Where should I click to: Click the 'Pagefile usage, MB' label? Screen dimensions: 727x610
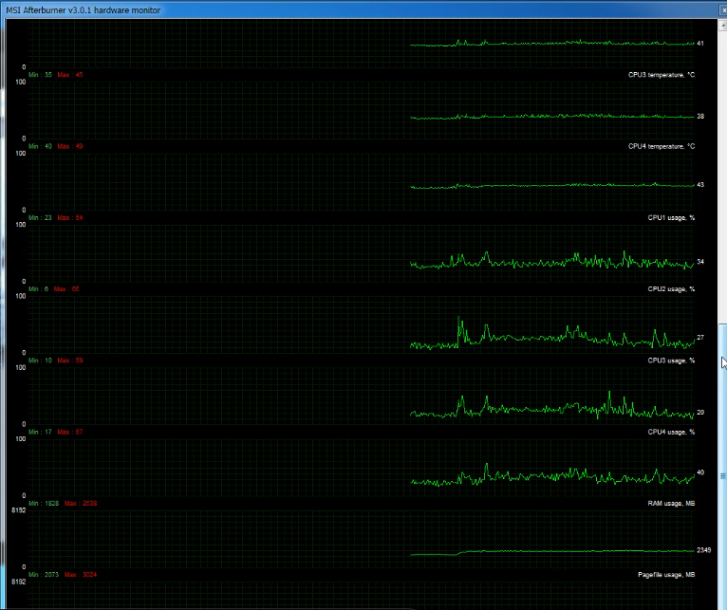tap(666, 574)
